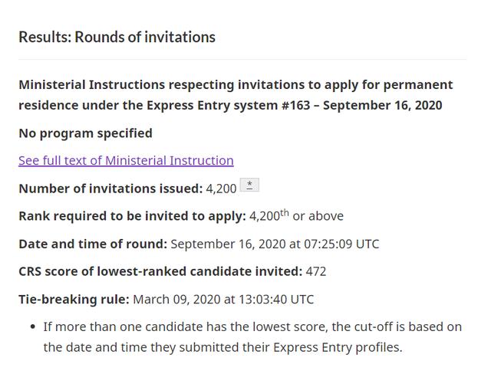Viewport: 491px width, 374px height.
Task: Click the '#163' round number in the title
Action: click(x=295, y=106)
